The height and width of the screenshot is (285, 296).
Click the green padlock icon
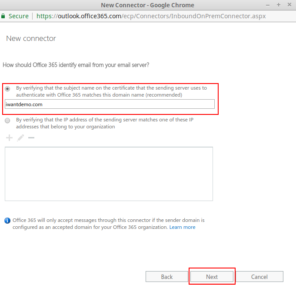point(3,16)
